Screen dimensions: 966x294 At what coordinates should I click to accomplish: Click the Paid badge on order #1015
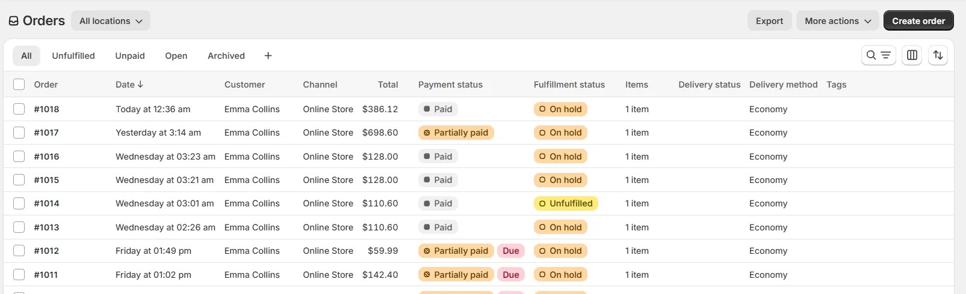[x=438, y=180]
